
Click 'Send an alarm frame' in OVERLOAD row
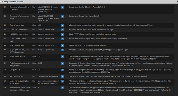[x=46, y=30]
